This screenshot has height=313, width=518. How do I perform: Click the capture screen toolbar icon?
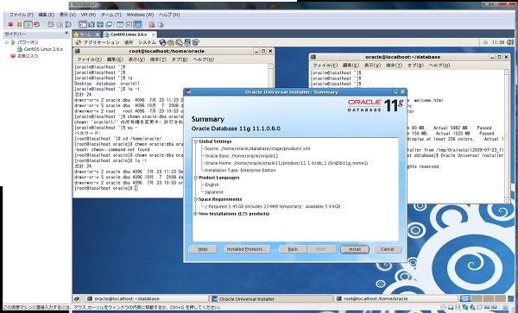click(x=152, y=24)
